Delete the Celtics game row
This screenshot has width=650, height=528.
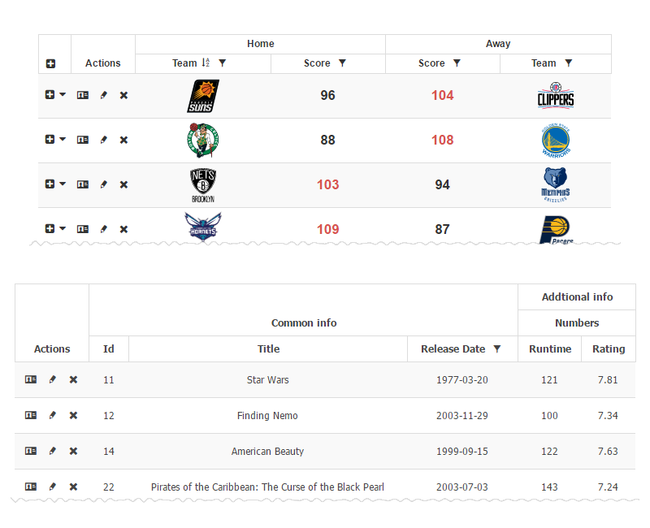pyautogui.click(x=123, y=140)
